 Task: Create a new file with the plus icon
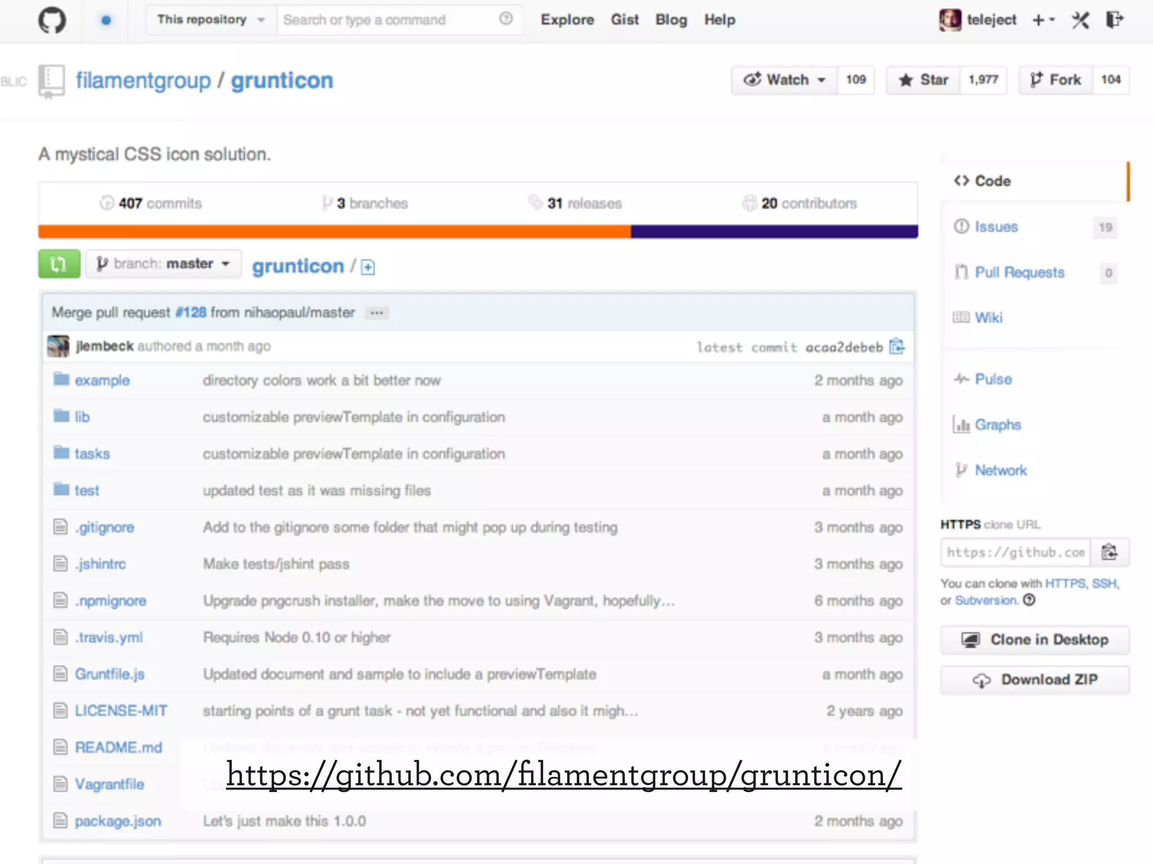point(368,267)
